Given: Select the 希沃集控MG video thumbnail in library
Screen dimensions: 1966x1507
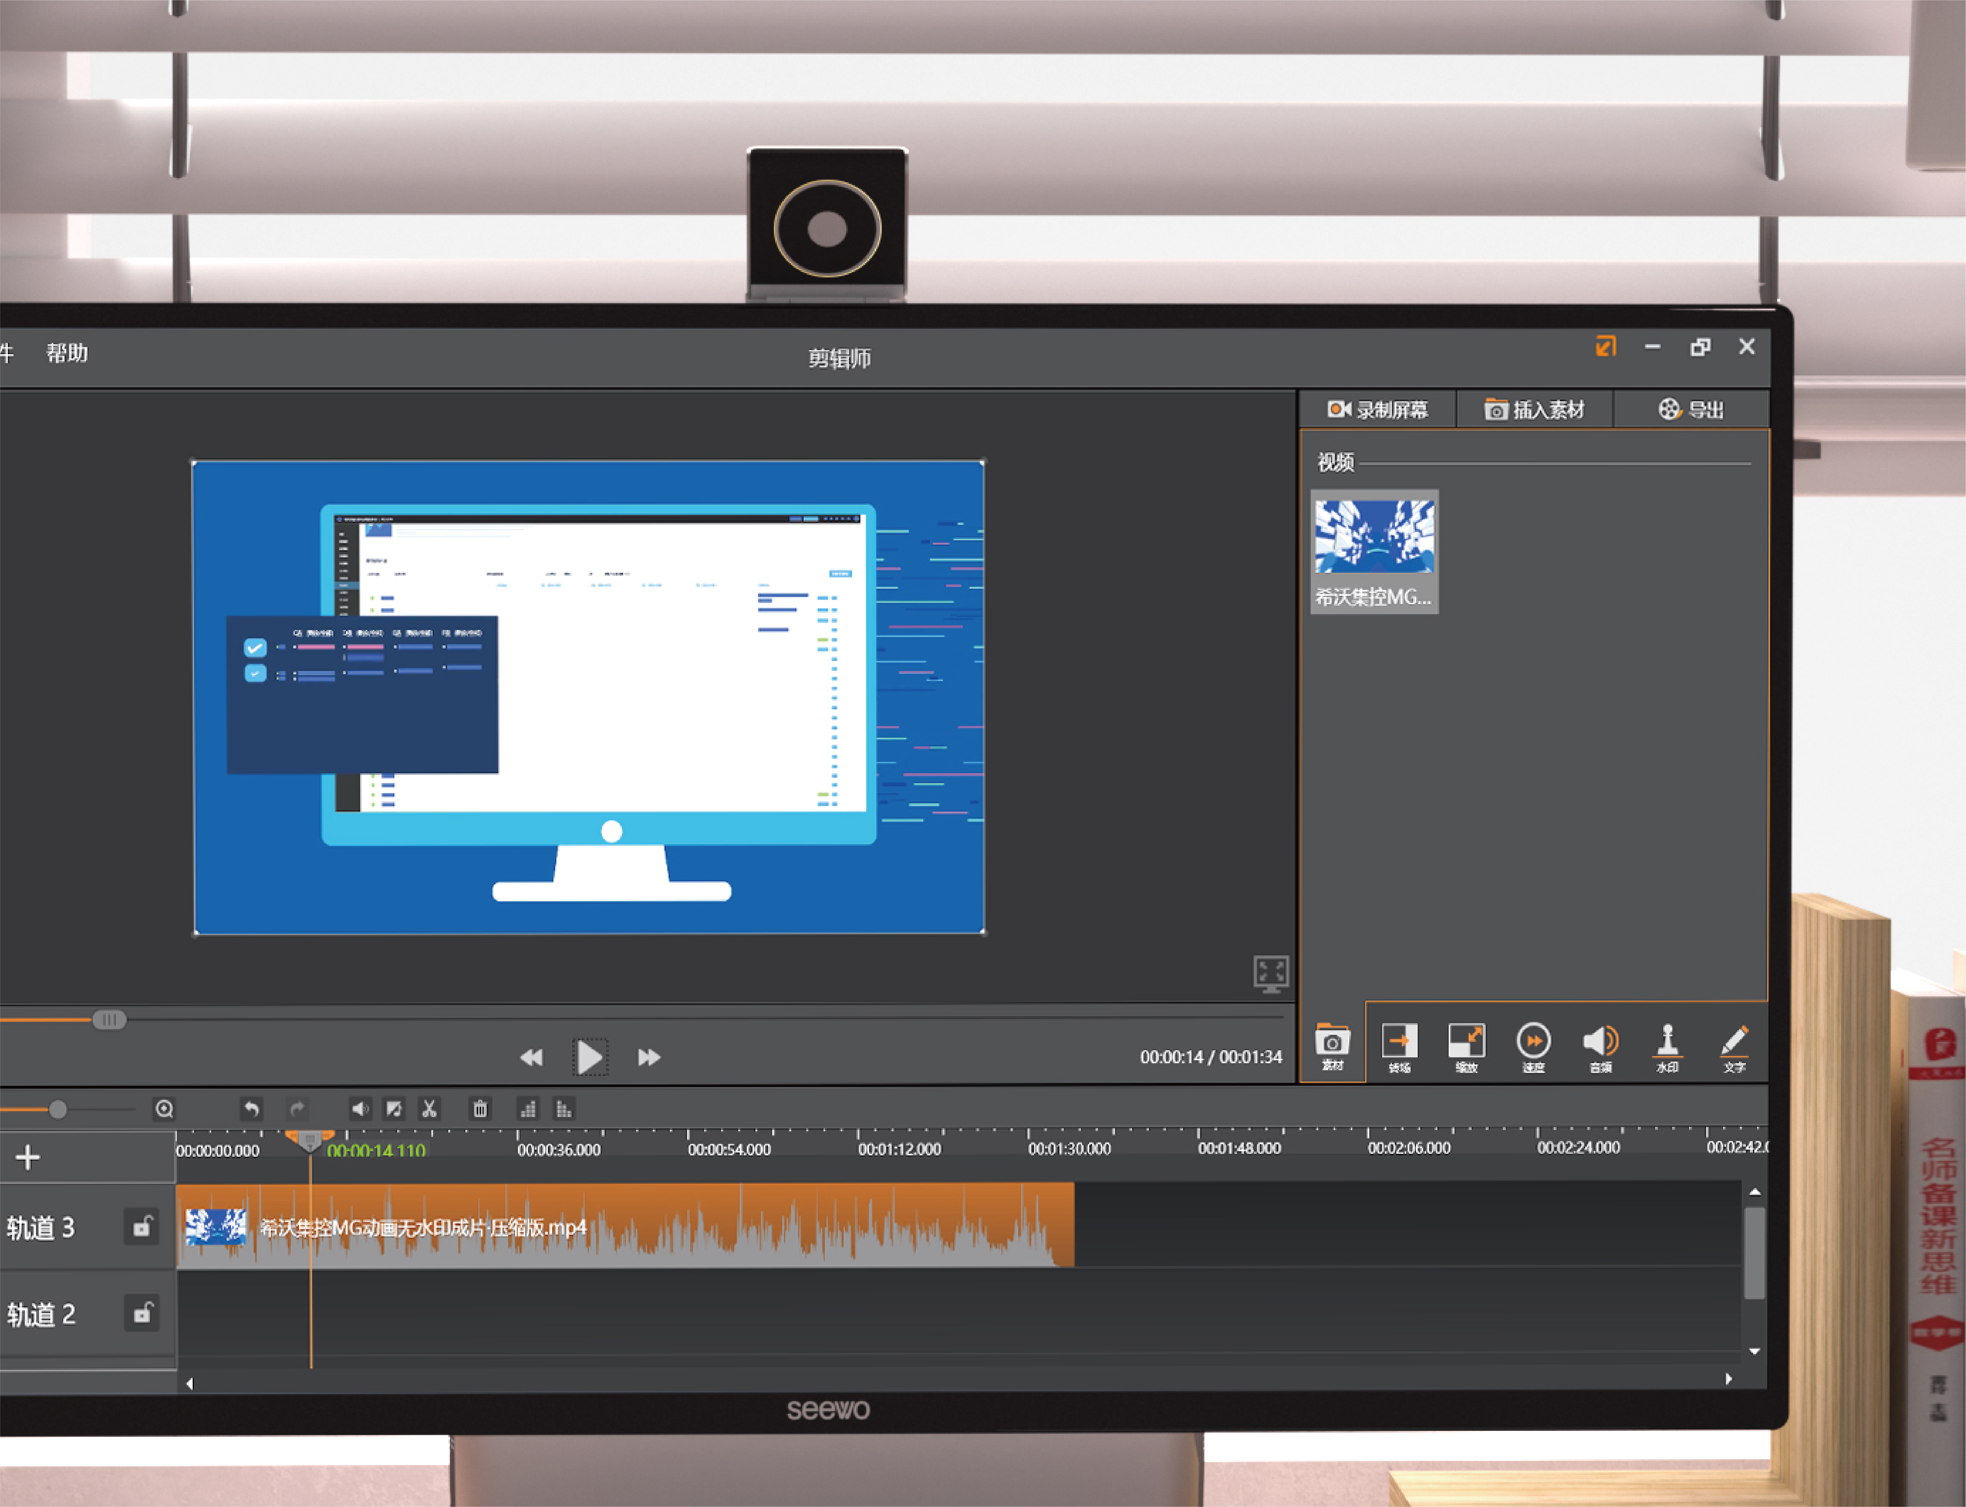Looking at the screenshot, I should point(1375,552).
